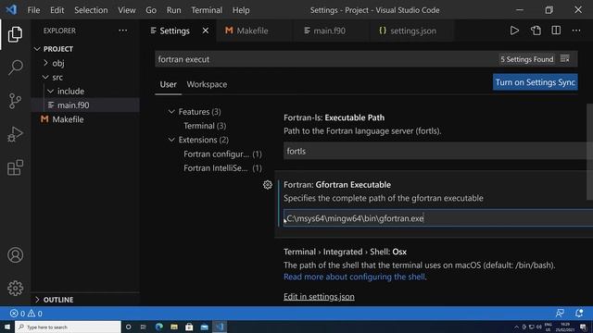Image resolution: width=593 pixels, height=333 pixels.
Task: Open the File menu
Action: click(33, 10)
